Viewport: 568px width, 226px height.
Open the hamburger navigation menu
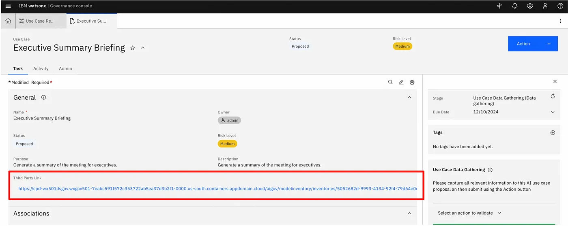(x=8, y=6)
